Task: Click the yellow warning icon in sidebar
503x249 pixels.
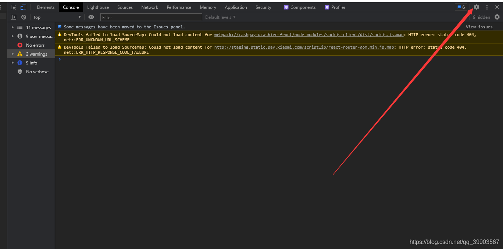Action: pyautogui.click(x=20, y=54)
